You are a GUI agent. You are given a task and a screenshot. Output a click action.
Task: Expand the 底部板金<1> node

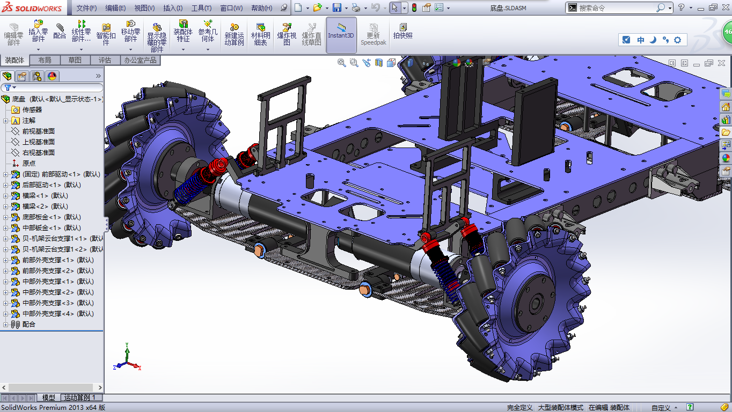(6, 217)
